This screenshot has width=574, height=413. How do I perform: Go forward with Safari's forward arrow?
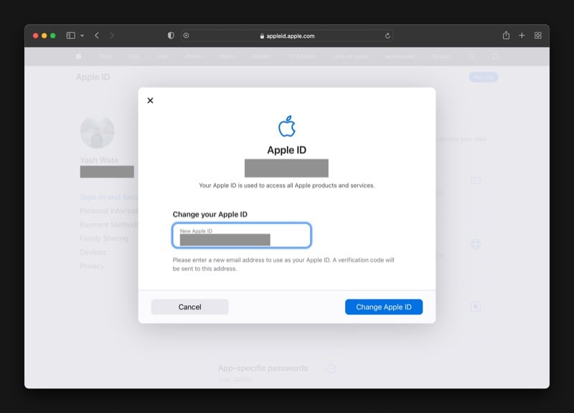112,35
